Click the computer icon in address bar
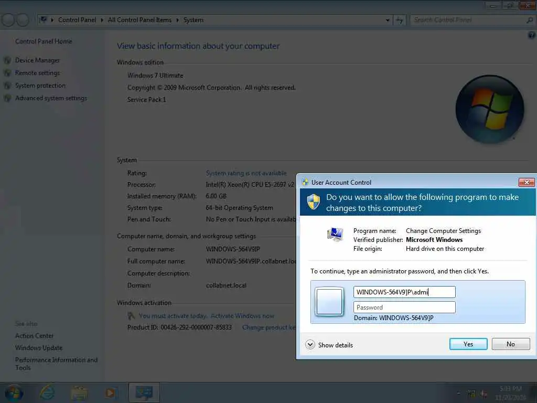The height and width of the screenshot is (403, 537). click(x=43, y=20)
